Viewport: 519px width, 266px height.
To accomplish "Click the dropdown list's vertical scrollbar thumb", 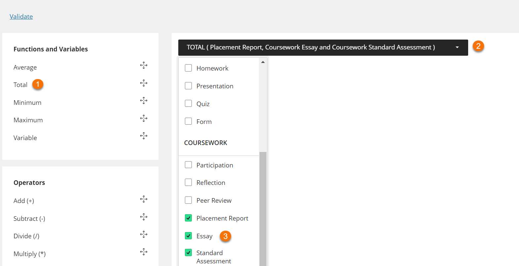I will (x=263, y=208).
